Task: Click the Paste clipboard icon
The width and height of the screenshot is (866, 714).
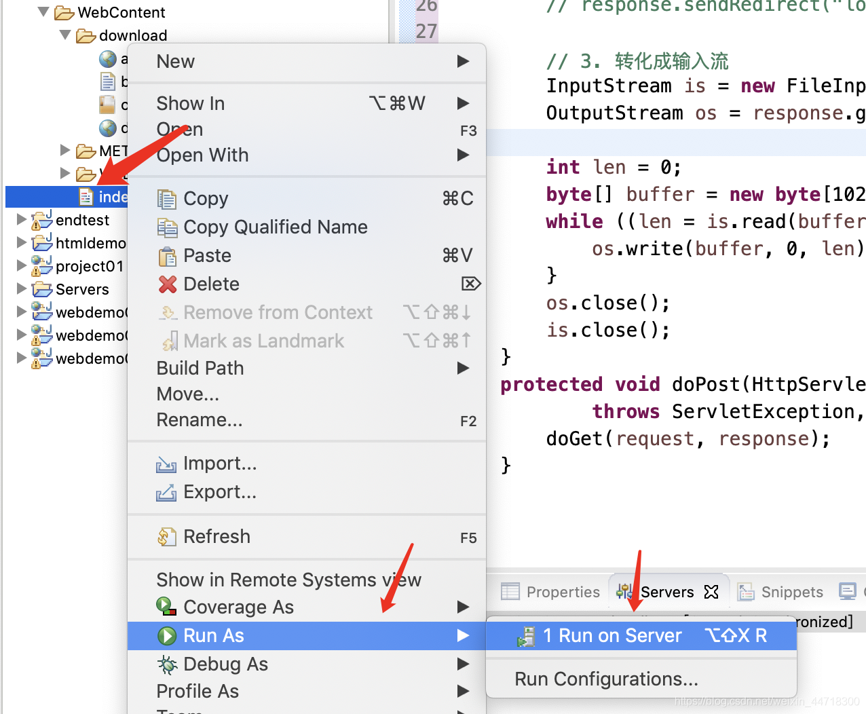Action: [167, 256]
